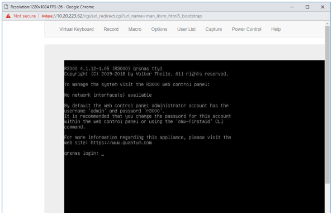The width and height of the screenshot is (332, 213).
Task: Open the Capture menu
Action: coord(214,29)
